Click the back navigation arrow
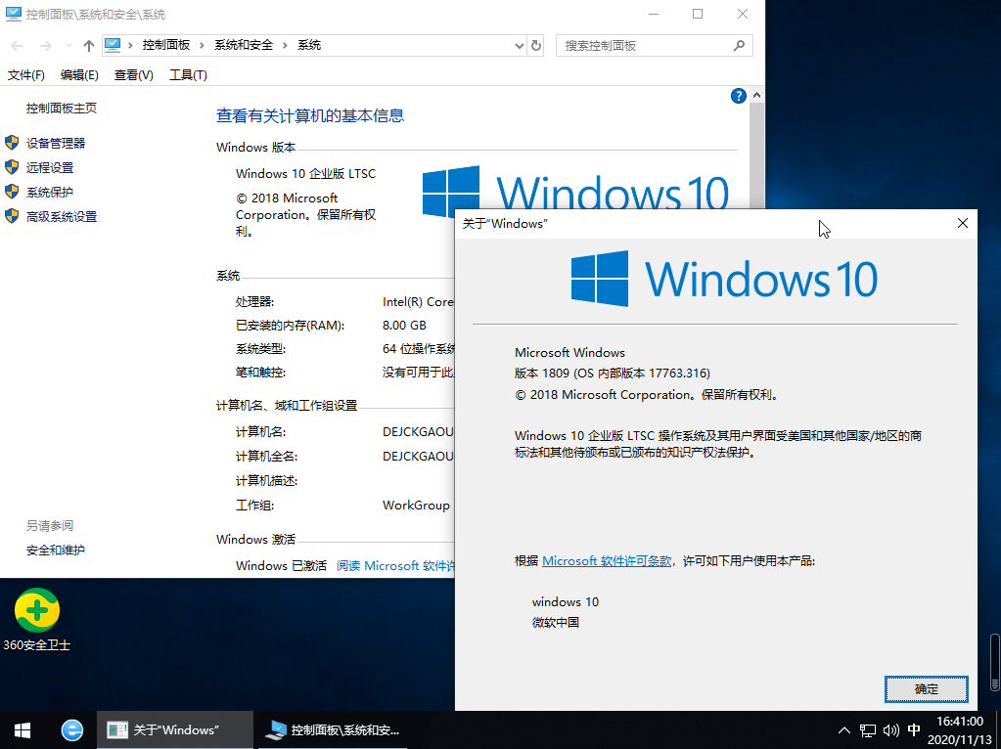The height and width of the screenshot is (749, 1001). pos(16,45)
